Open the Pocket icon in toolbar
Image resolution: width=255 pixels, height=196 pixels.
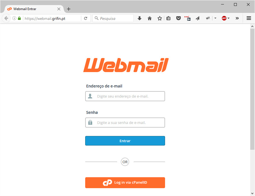coord(178,19)
